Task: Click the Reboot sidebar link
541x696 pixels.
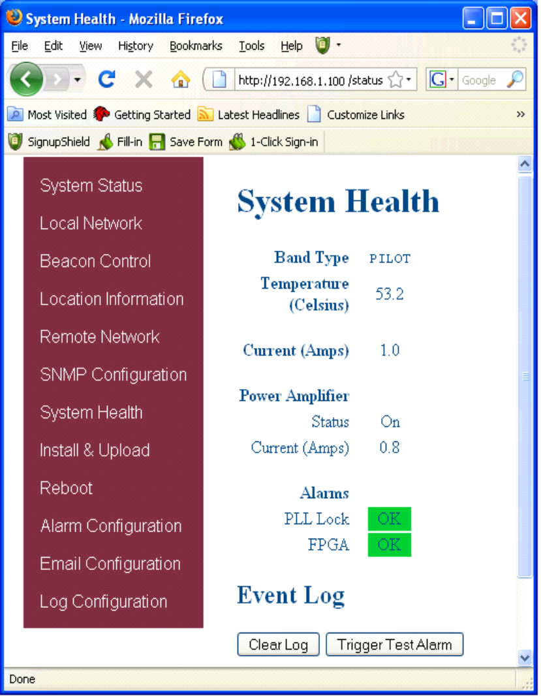Action: (66, 488)
